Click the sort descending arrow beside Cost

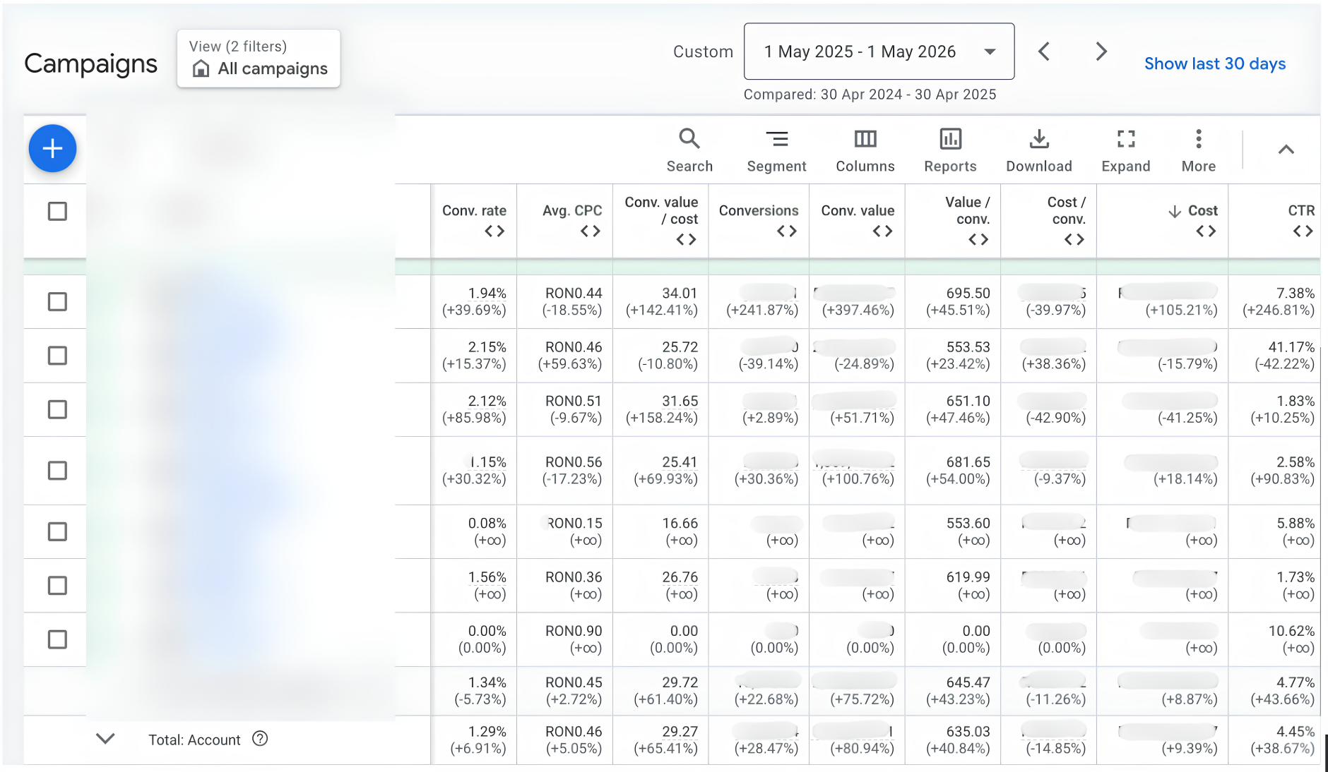[x=1175, y=211]
